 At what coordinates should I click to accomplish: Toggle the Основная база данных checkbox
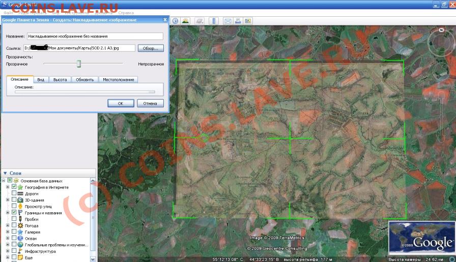pos(10,180)
